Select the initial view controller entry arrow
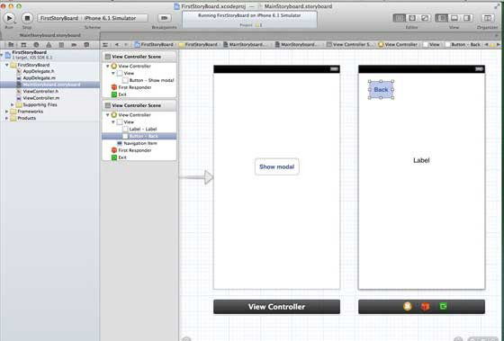 tap(196, 177)
